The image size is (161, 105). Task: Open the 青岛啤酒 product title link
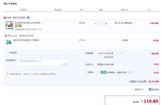click(x=28, y=23)
